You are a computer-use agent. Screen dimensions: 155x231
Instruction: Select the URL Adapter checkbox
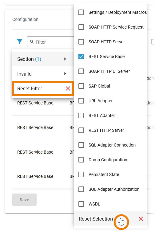81,101
